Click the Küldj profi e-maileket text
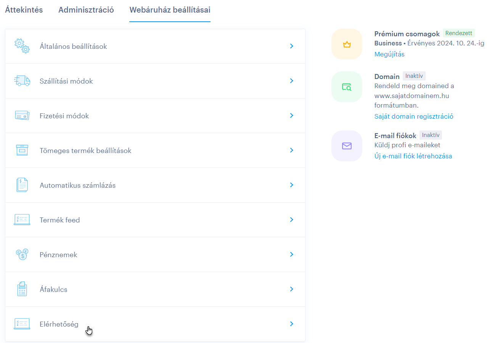Screen dimensions: 487x343 tap(407, 145)
